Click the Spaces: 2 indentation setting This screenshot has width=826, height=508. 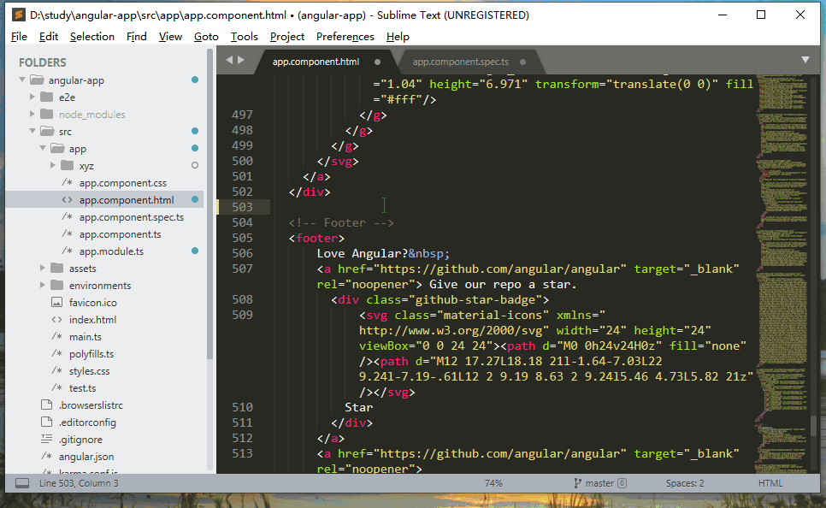pyautogui.click(x=685, y=483)
